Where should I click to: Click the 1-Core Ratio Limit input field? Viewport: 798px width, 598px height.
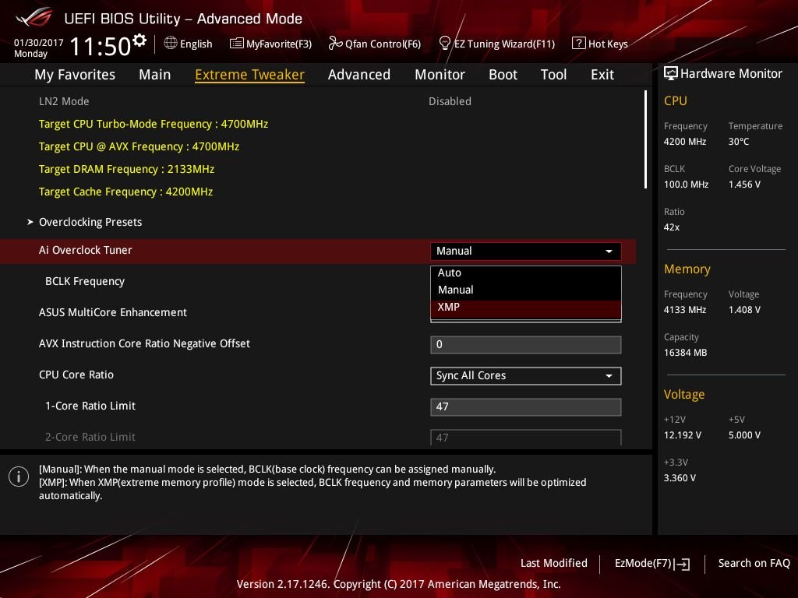[526, 406]
